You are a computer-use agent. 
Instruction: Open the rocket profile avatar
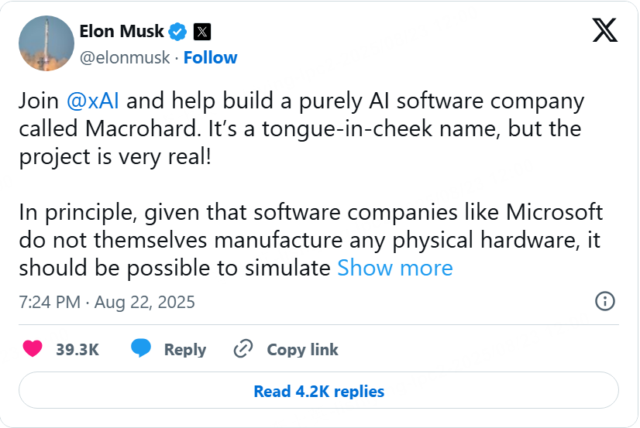click(46, 43)
